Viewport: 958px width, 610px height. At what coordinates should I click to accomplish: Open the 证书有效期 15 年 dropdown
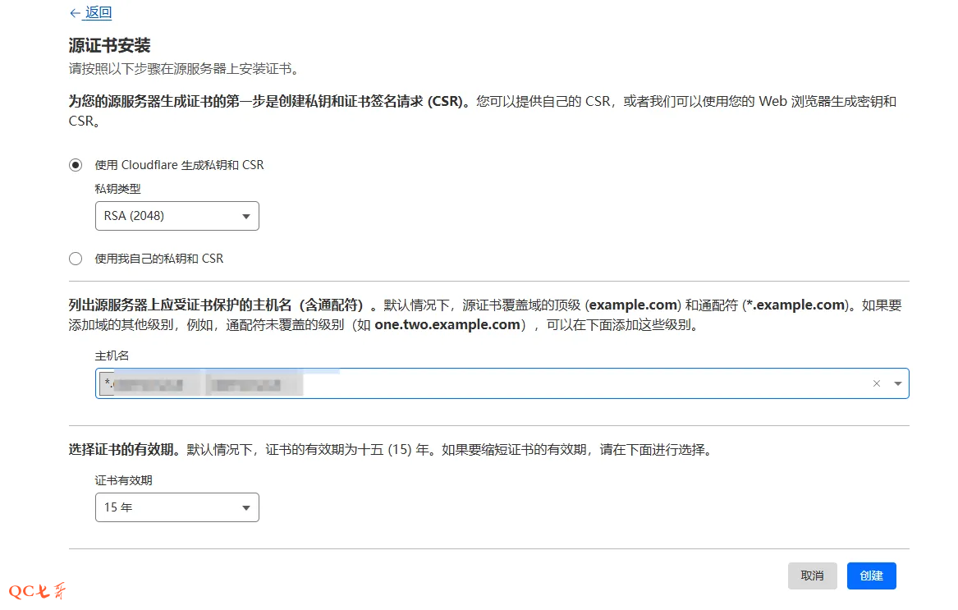click(176, 507)
